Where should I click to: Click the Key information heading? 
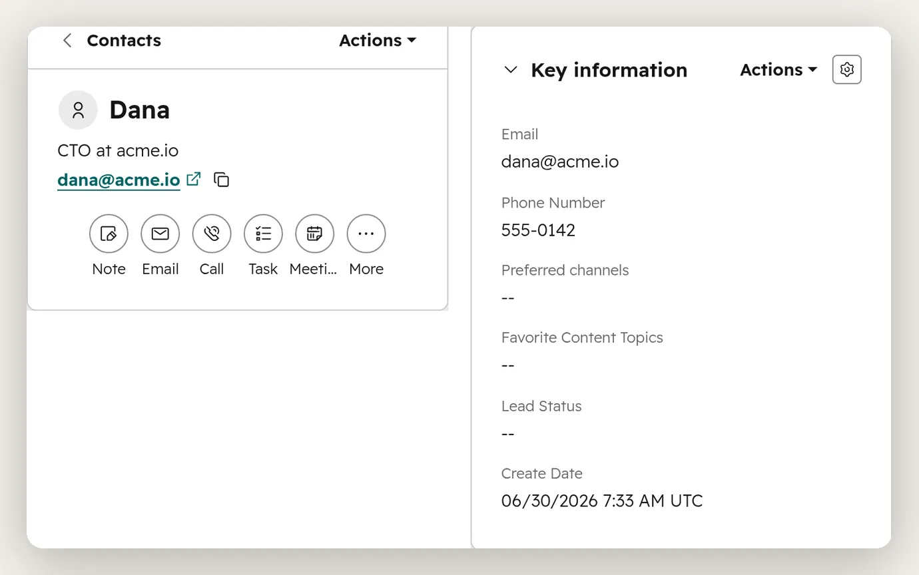tap(609, 70)
